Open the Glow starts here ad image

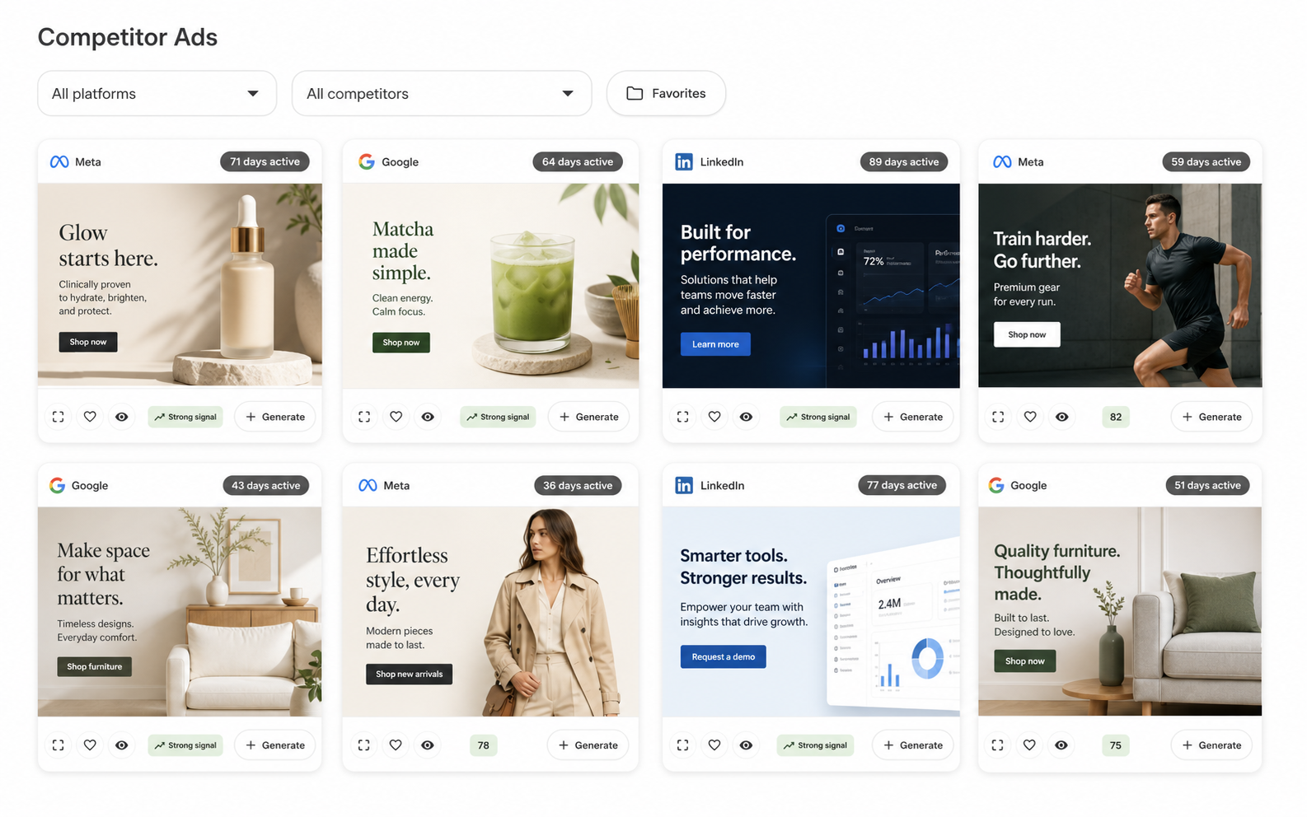(180, 285)
